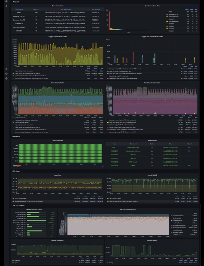The width and height of the screenshot is (204, 266).
Task: Click the MacBook Pro 13L table row
Action: [x=58, y=16]
